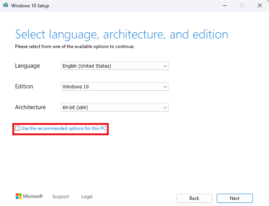
Task: Close the Windows 10 Setup window
Action: 260,6
